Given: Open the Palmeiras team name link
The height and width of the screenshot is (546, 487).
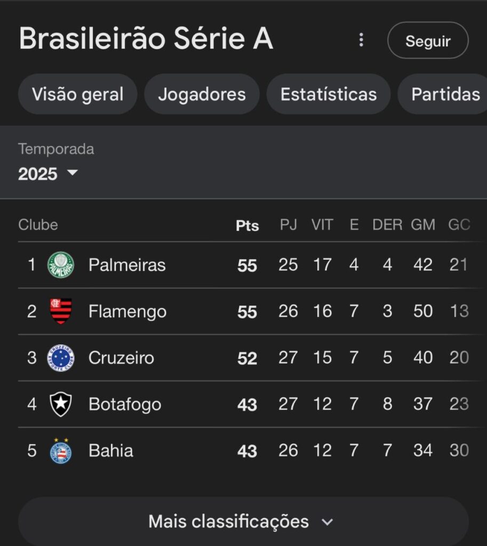Looking at the screenshot, I should (127, 265).
